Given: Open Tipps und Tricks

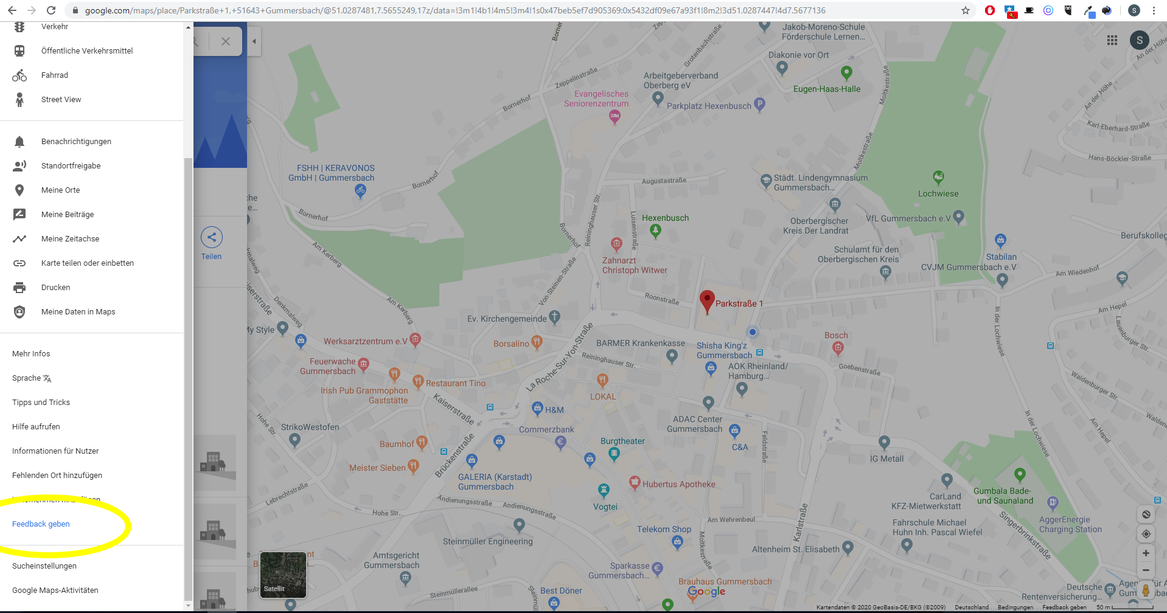Looking at the screenshot, I should click(41, 403).
